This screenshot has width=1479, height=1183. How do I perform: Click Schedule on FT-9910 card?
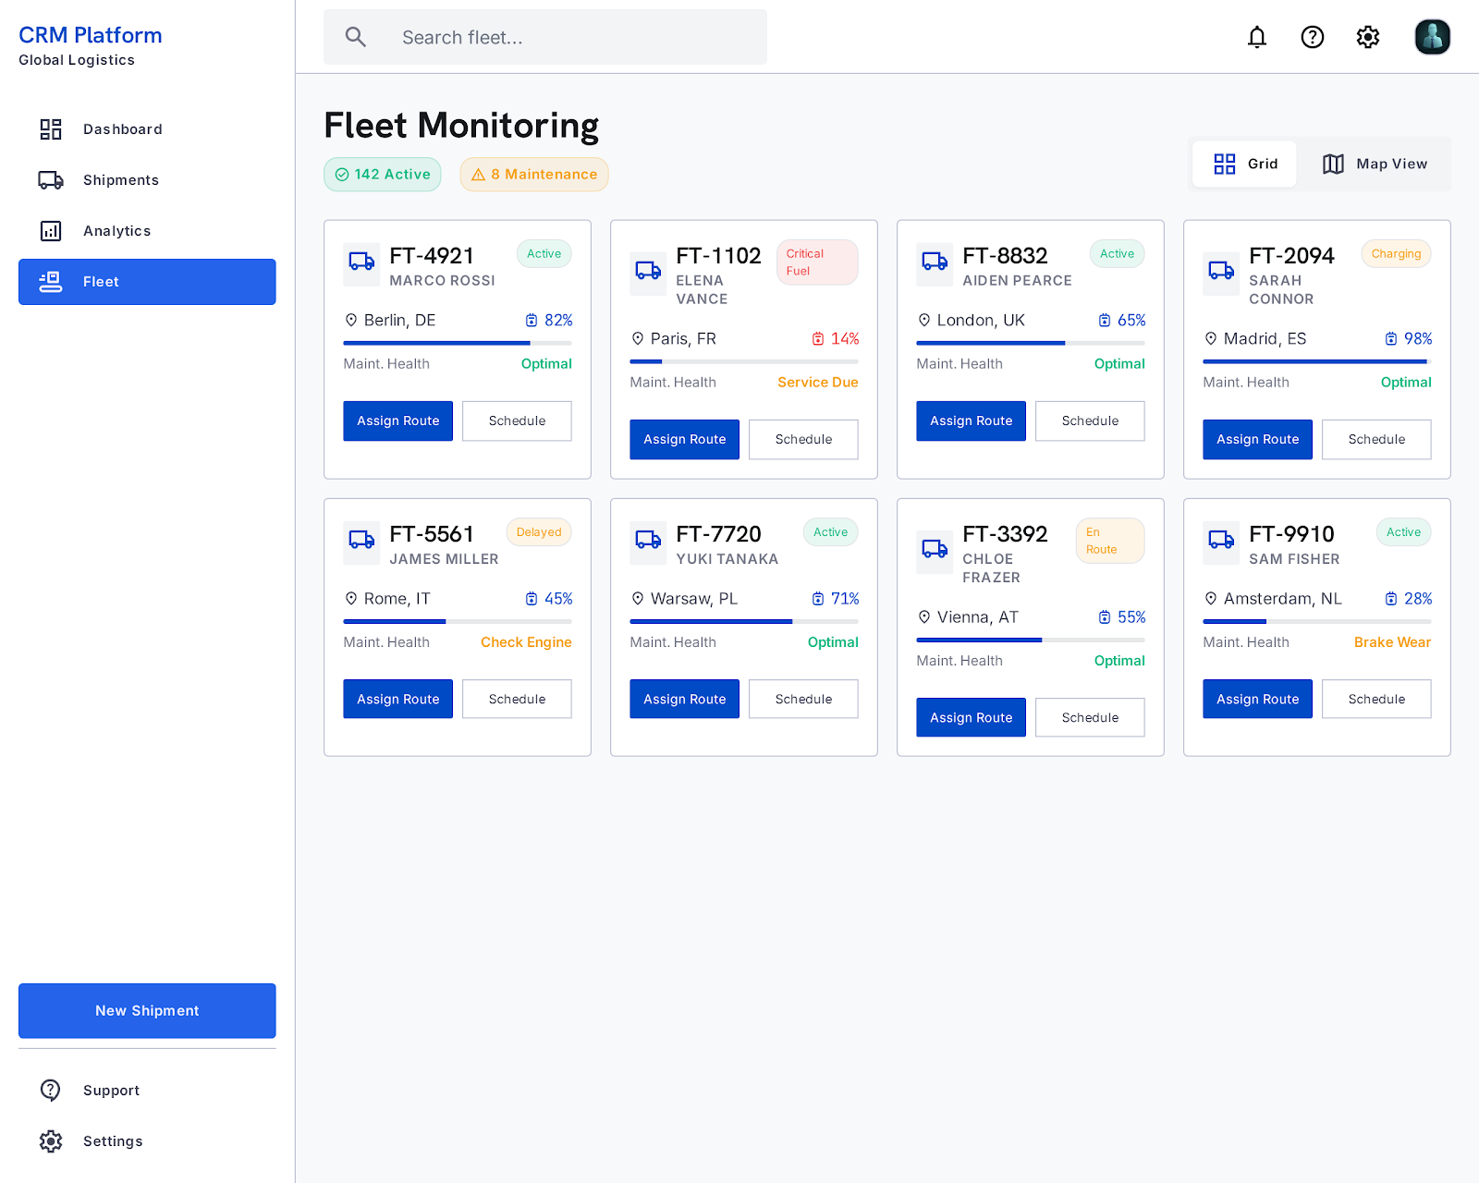[1376, 700]
